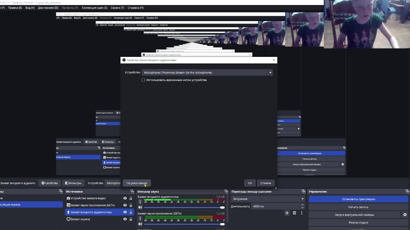This screenshot has width=410, height=230.
Task: Mute the Захват звука приложения mixer channel
Action: point(140,224)
